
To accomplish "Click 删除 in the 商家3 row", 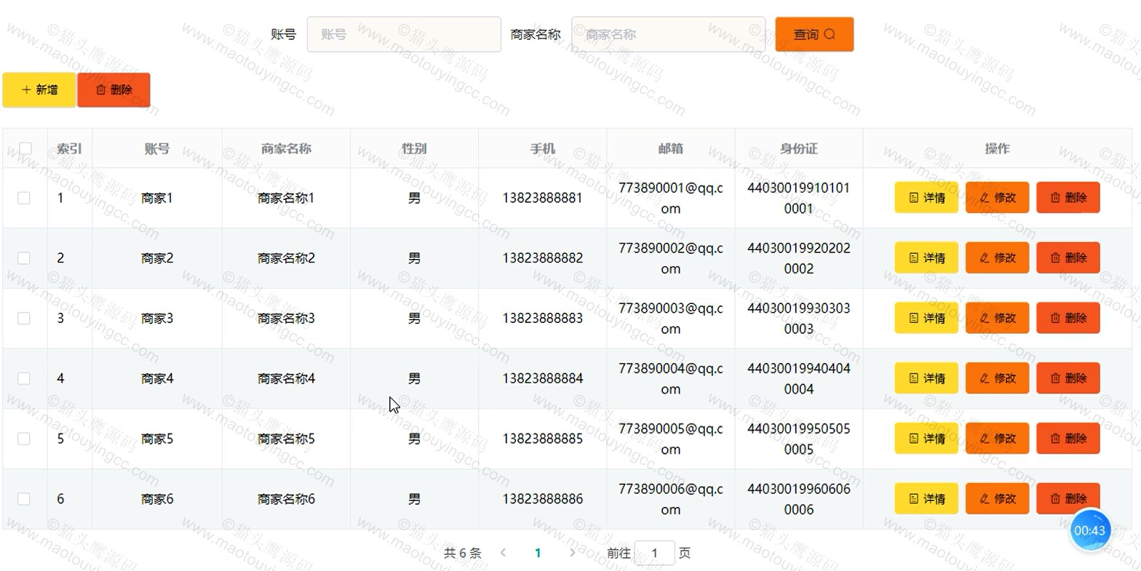I will pos(1068,319).
